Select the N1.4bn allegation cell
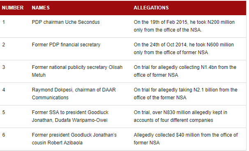Screen dimensions: 249x151 185,71
